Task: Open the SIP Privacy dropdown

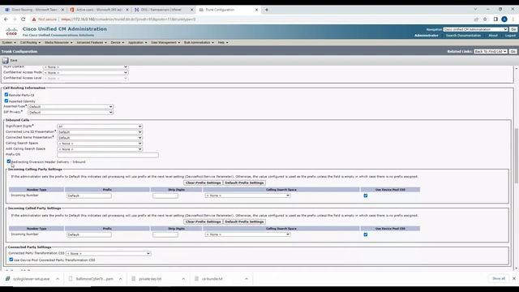Action: pyautogui.click(x=71, y=112)
